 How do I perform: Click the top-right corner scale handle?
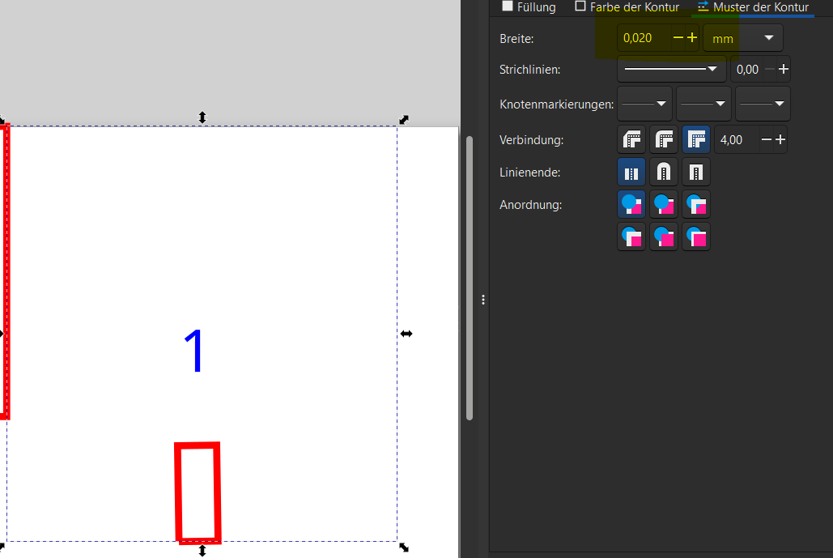(x=404, y=120)
